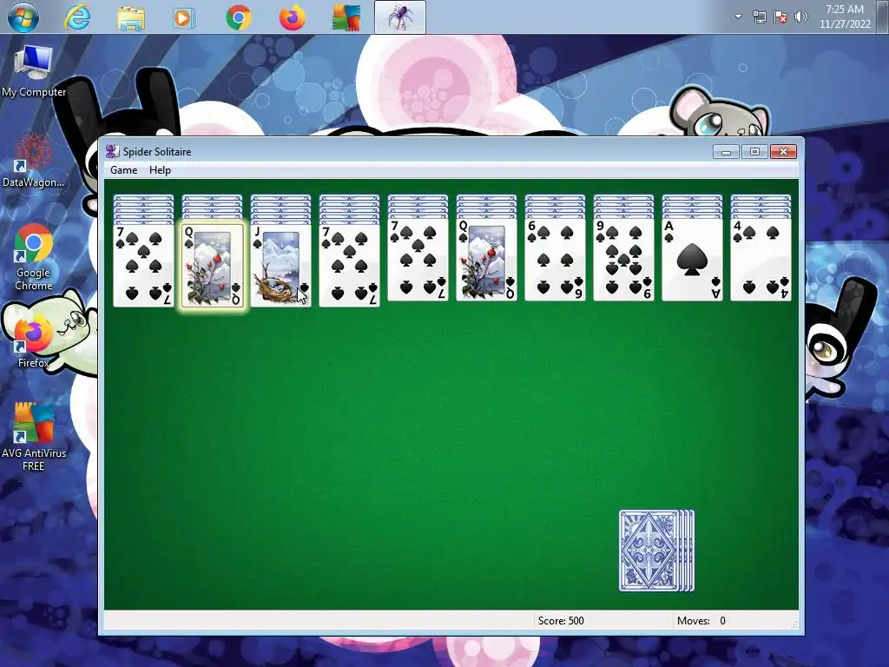
Task: Select the 7 of spades in first column
Action: click(x=143, y=266)
